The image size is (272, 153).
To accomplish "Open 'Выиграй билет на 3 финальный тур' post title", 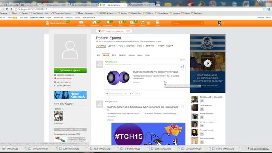I will [x=143, y=108].
